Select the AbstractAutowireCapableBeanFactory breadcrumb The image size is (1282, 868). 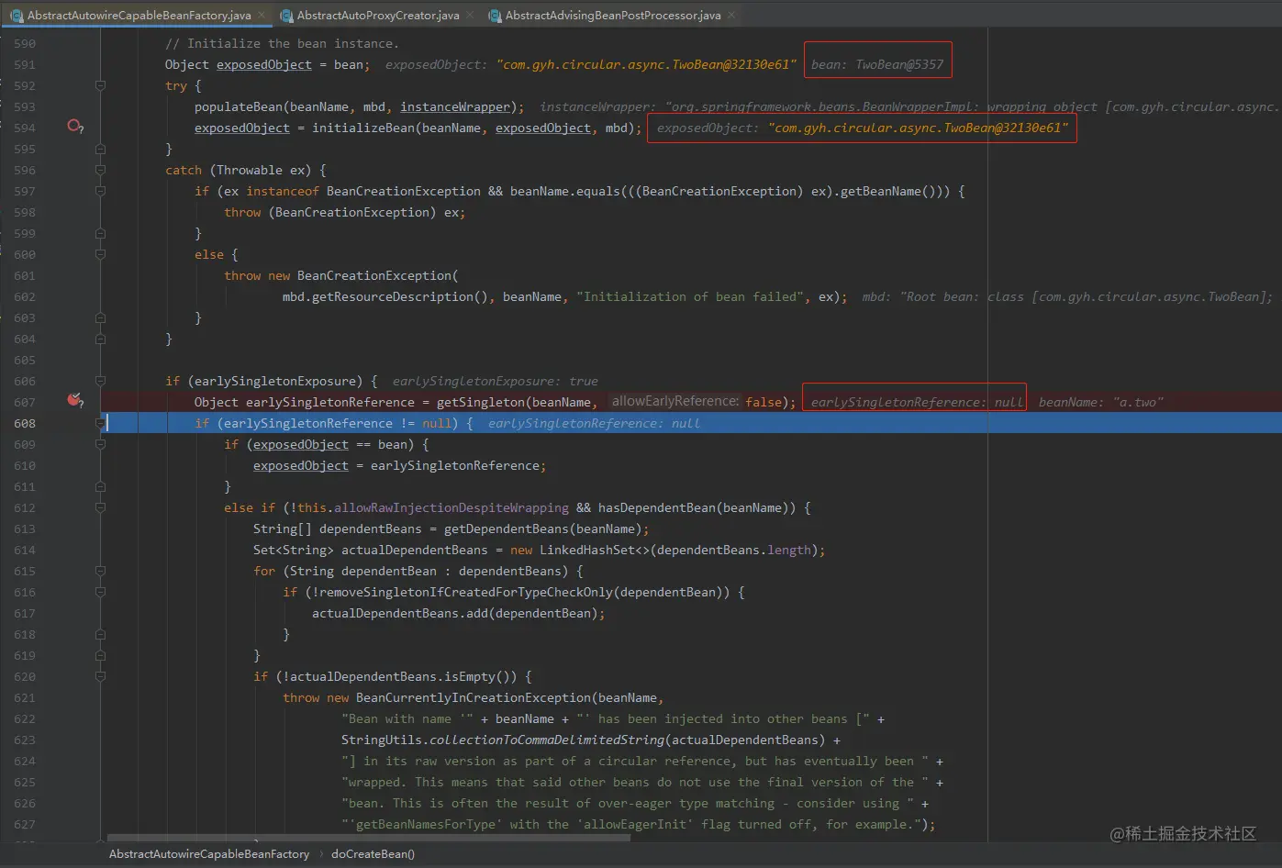pos(209,854)
